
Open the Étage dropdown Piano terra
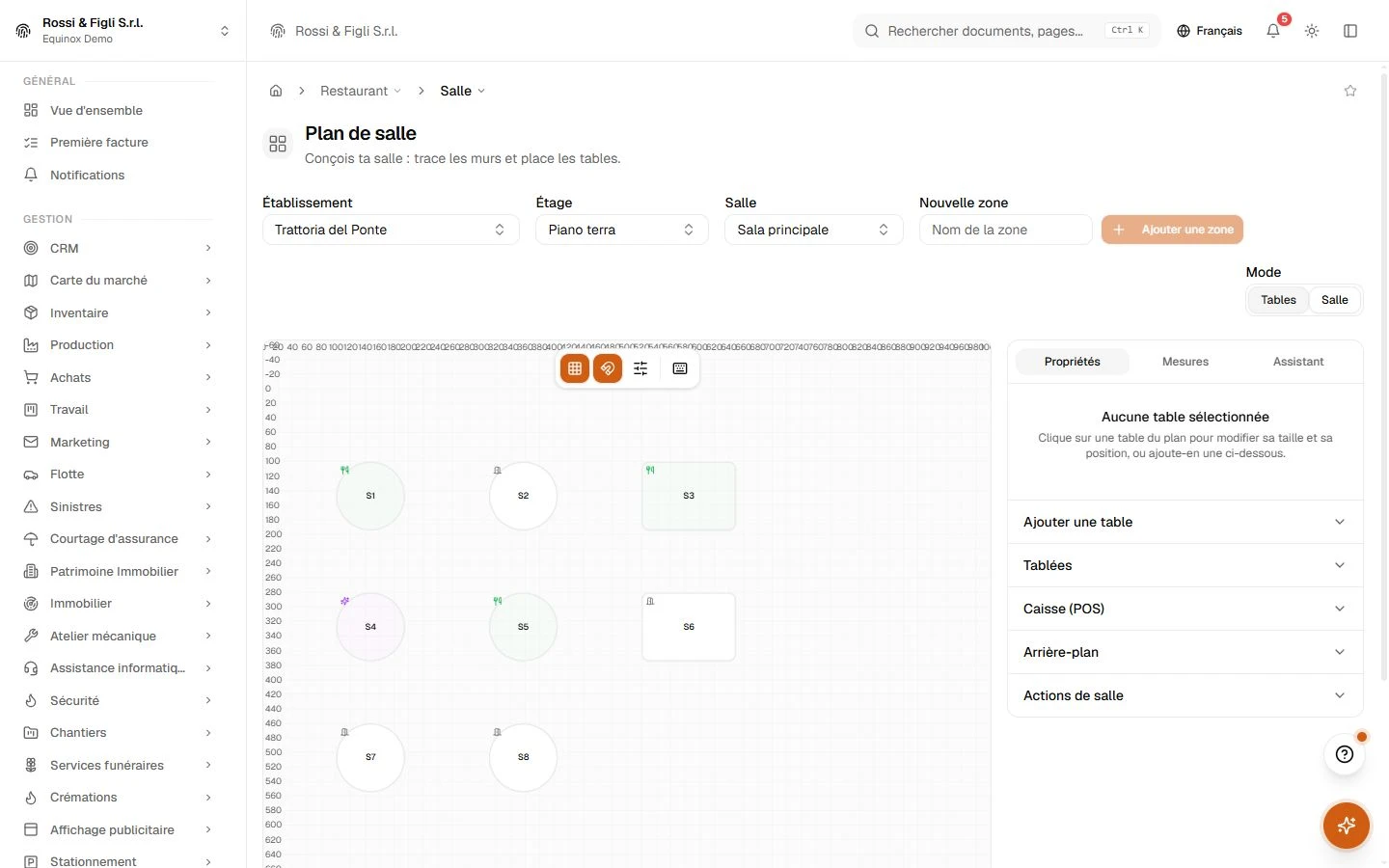click(622, 230)
